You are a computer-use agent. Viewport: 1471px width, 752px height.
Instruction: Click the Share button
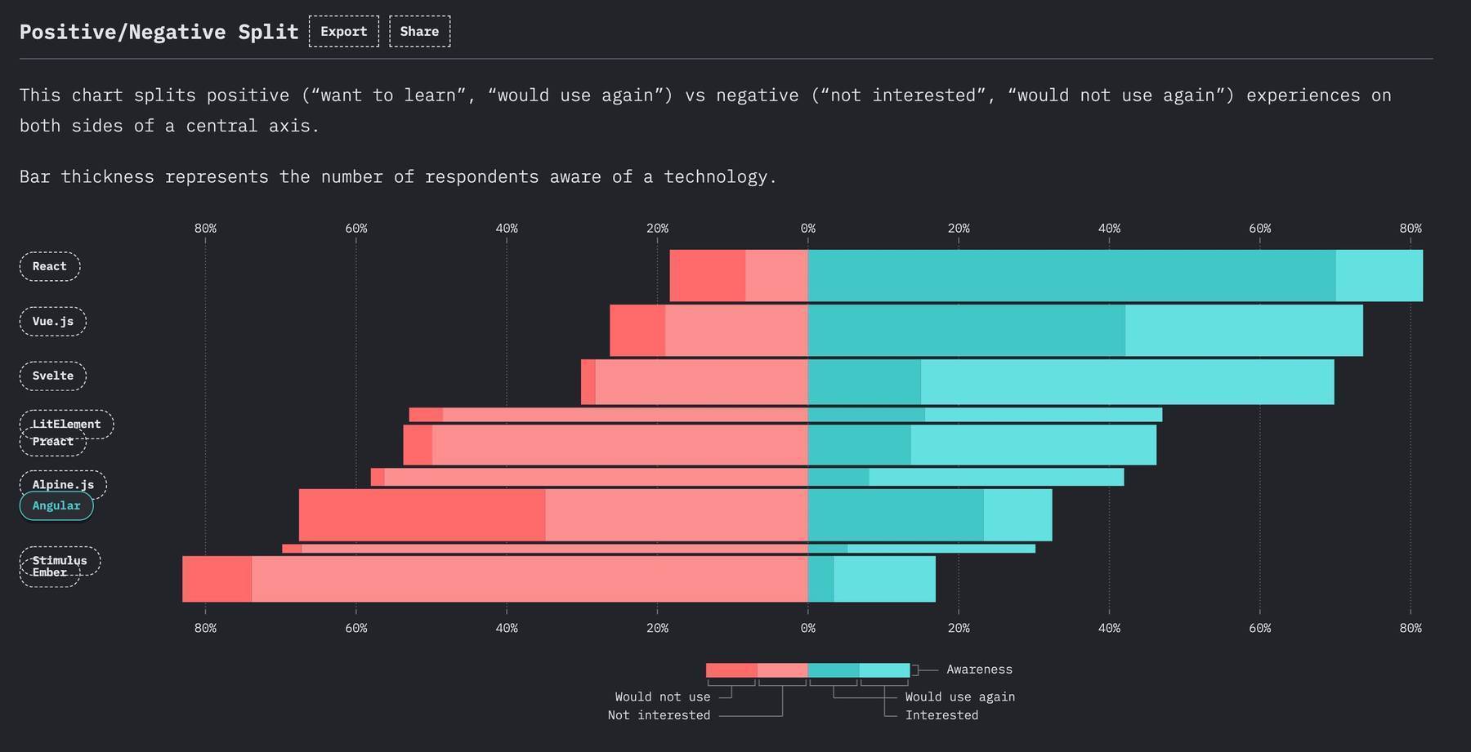tap(419, 31)
